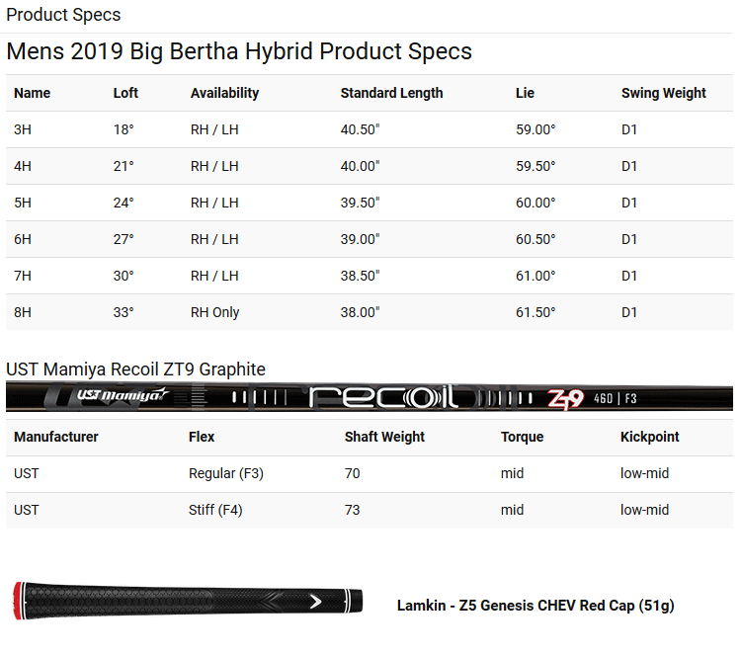This screenshot has width=741, height=656.
Task: Click the Lamkin grip image
Action: [188, 601]
